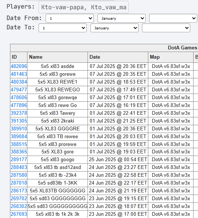
Task: Select game name '5x5 xl83 rewe Go'
Action: pyautogui.click(x=57, y=105)
